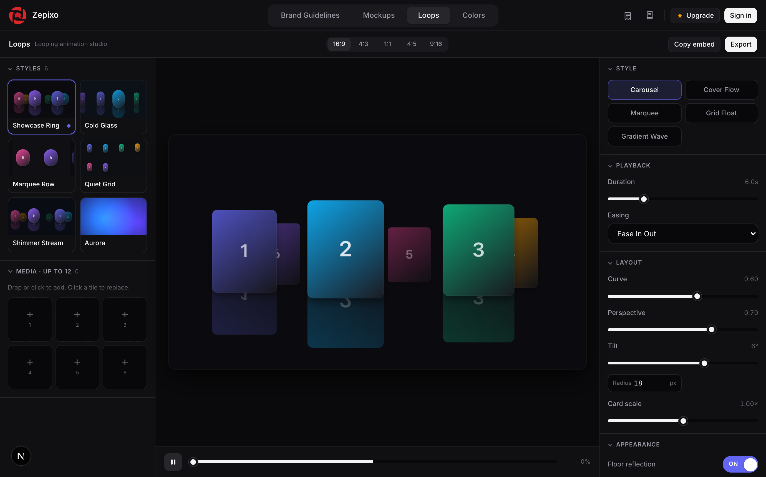Screen dimensions: 766x477
Task: Select the Shimmer Stream preset
Action: click(42, 225)
